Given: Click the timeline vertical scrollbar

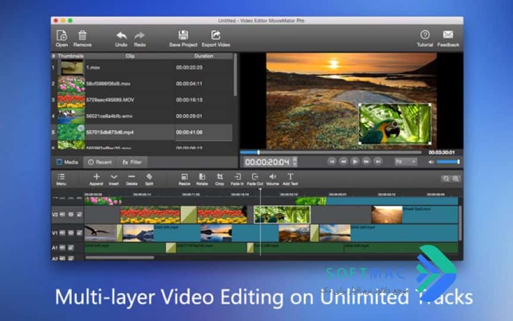Looking at the screenshot, I should click(x=460, y=223).
